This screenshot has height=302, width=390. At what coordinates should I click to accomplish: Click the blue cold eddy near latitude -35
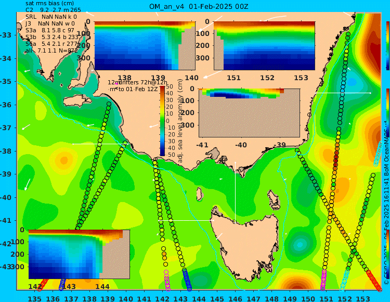pos(352,82)
